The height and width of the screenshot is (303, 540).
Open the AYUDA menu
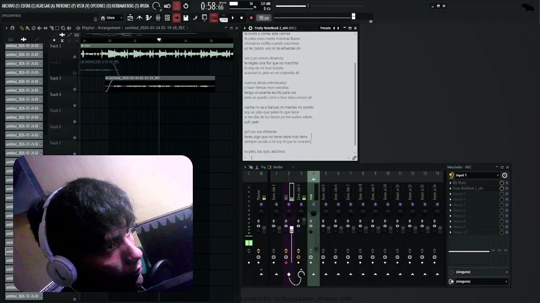pos(144,6)
